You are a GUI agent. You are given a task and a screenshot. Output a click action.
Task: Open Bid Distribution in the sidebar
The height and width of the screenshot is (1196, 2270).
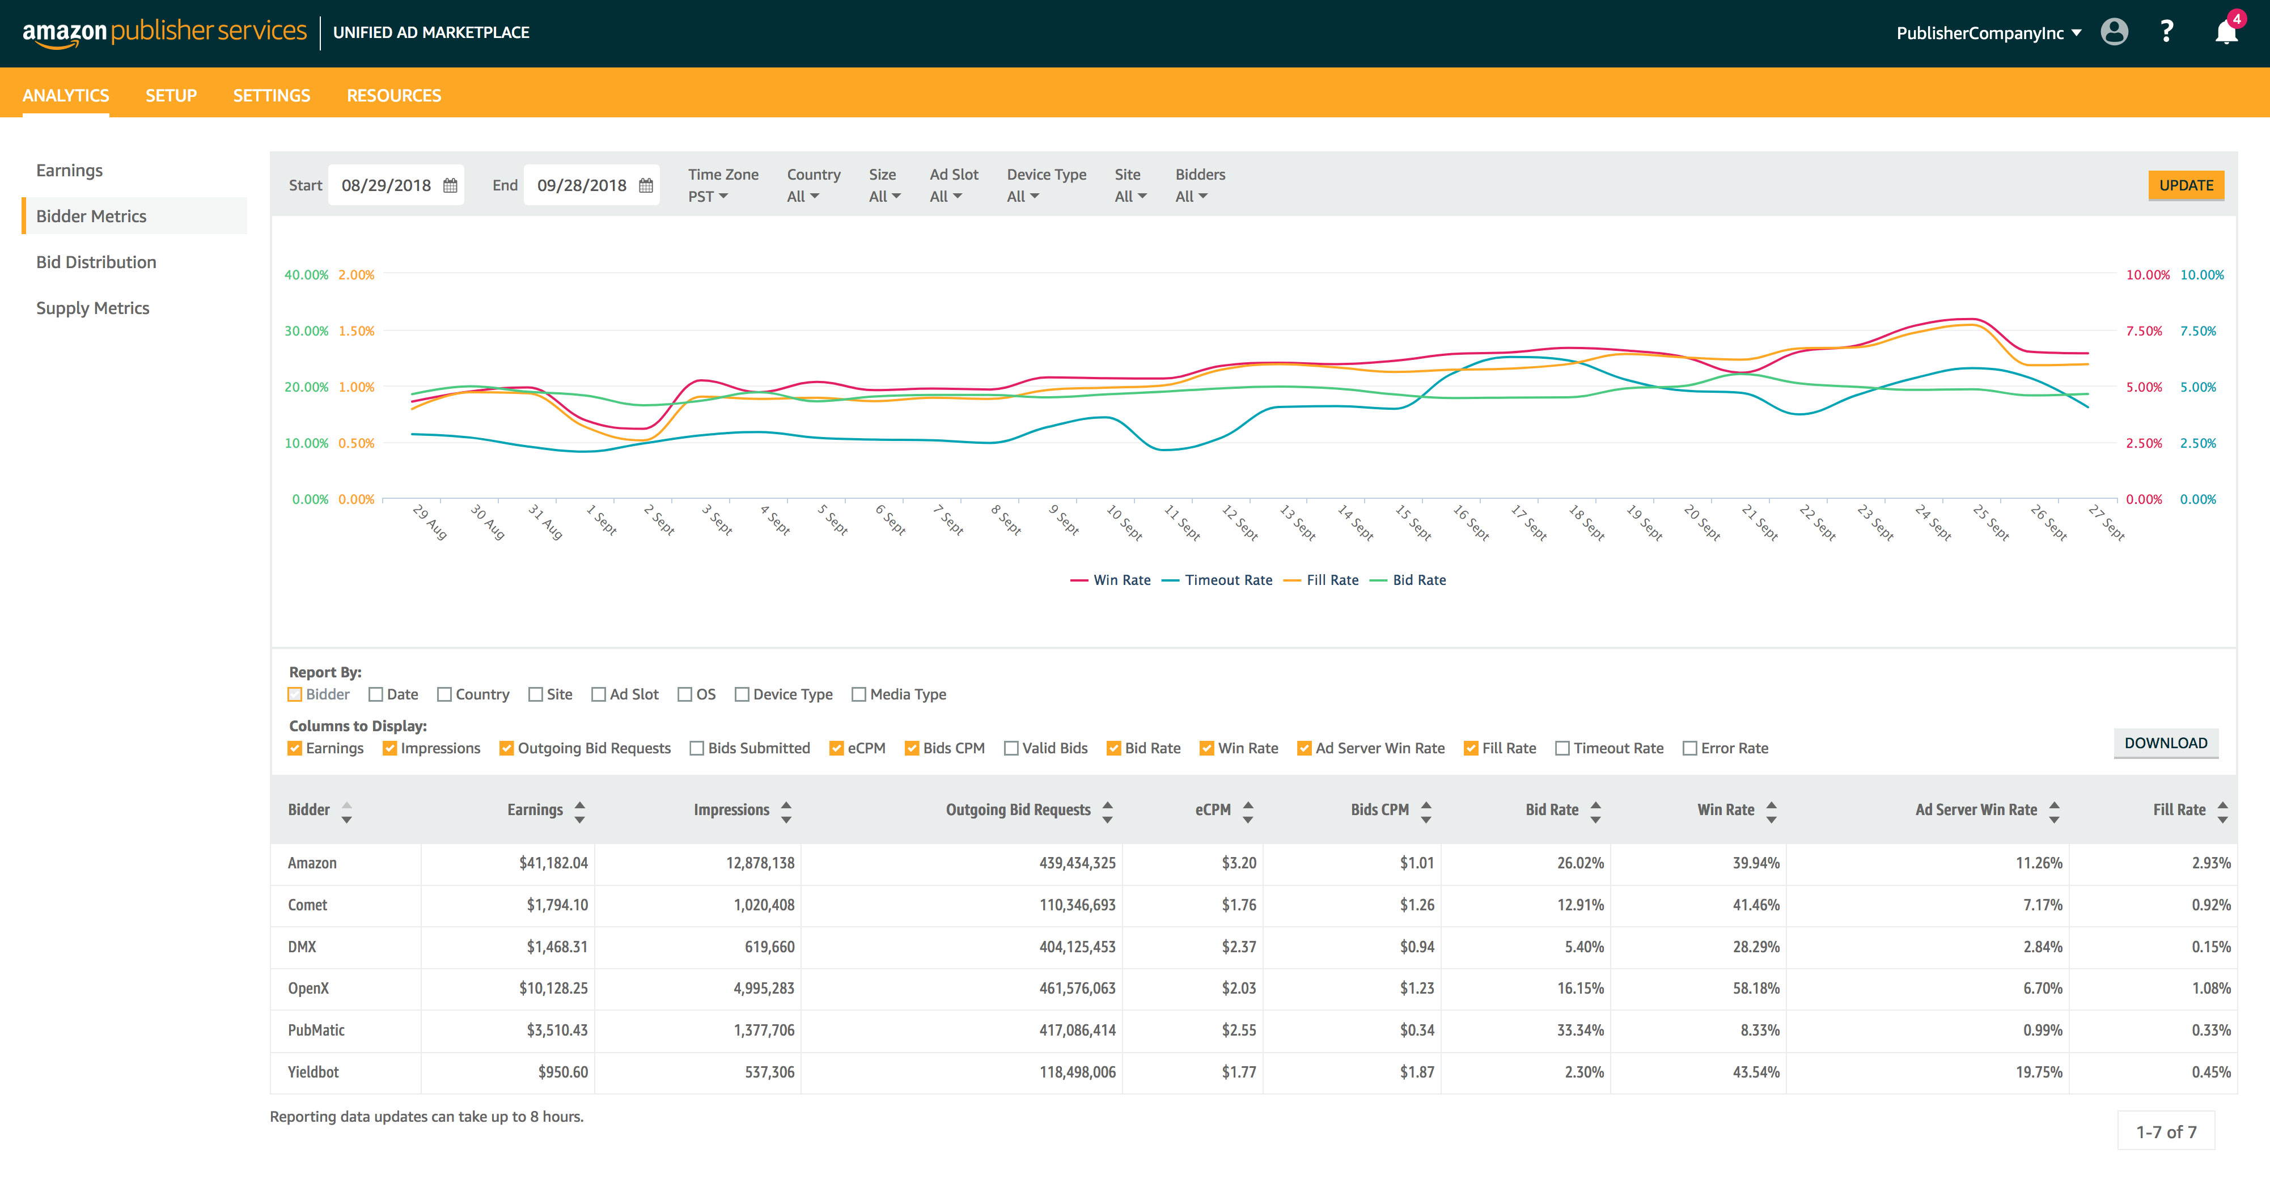pos(96,262)
